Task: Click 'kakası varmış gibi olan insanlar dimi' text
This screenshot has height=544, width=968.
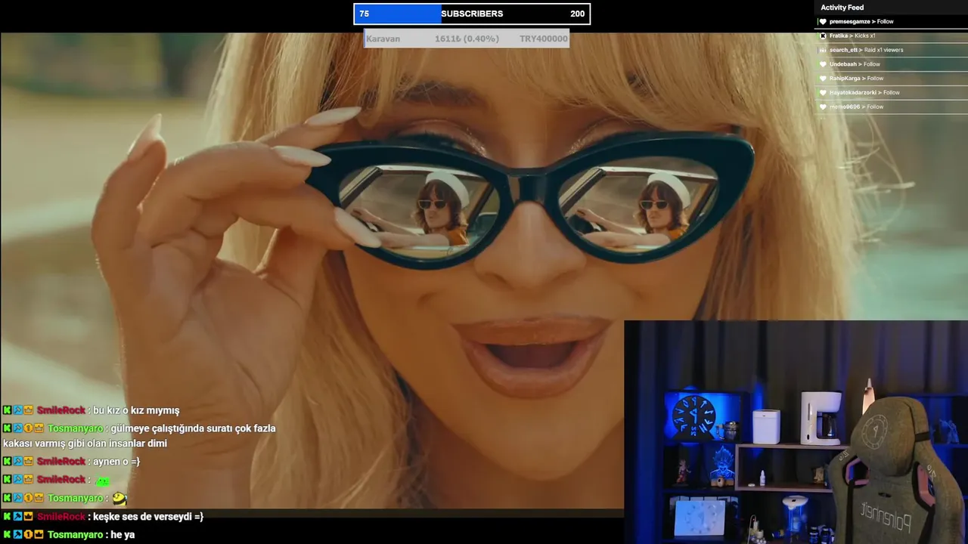Action: [85, 444]
